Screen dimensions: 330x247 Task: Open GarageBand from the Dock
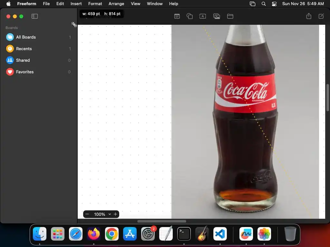[x=202, y=234]
